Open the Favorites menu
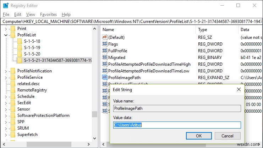The width and height of the screenshot is (263, 148). pyautogui.click(x=48, y=14)
